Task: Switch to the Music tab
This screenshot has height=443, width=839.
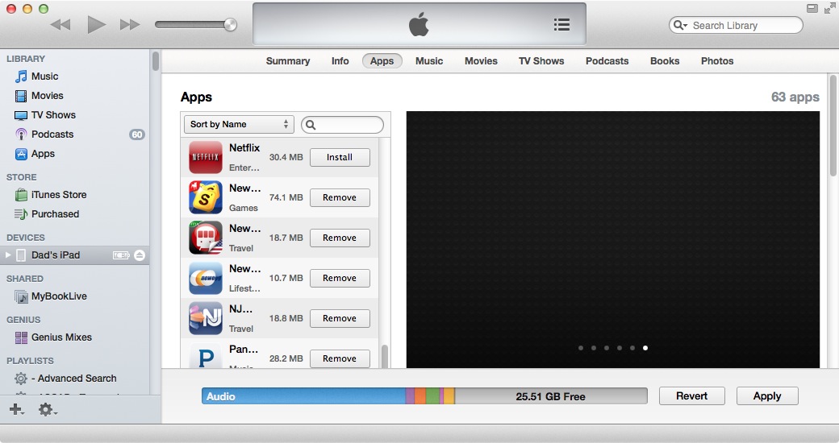Action: pyautogui.click(x=429, y=61)
